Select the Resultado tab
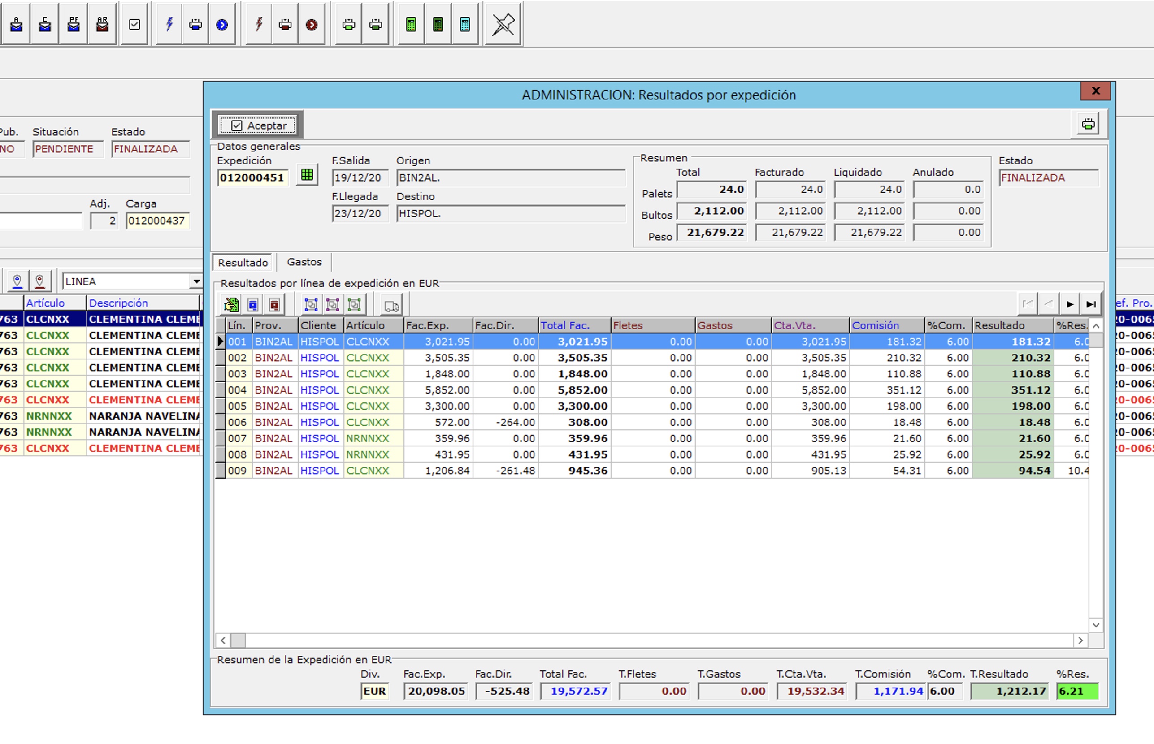 point(243,262)
